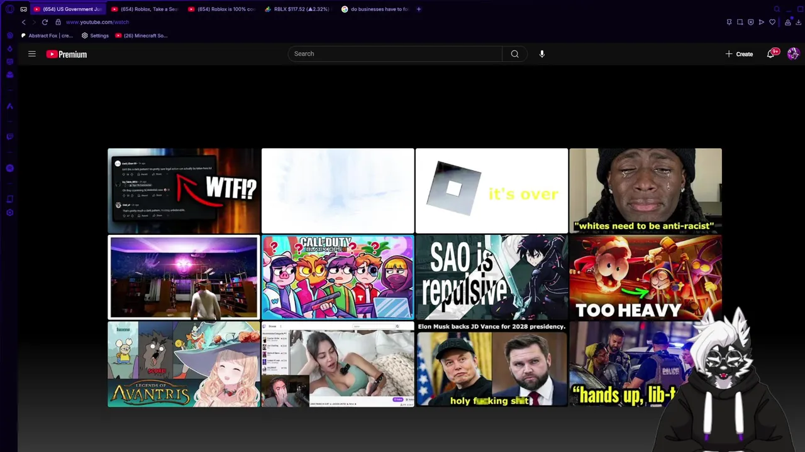Open the YouTube account avatar menu
The height and width of the screenshot is (452, 805).
point(793,54)
